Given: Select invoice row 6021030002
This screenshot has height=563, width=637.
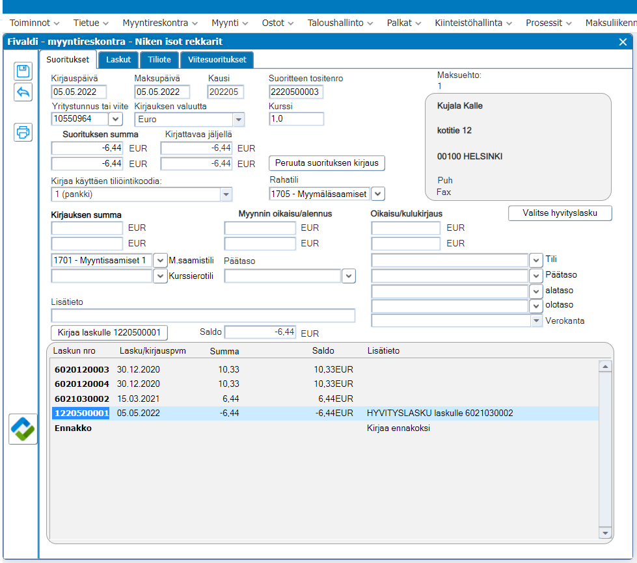Looking at the screenshot, I should (x=325, y=399).
